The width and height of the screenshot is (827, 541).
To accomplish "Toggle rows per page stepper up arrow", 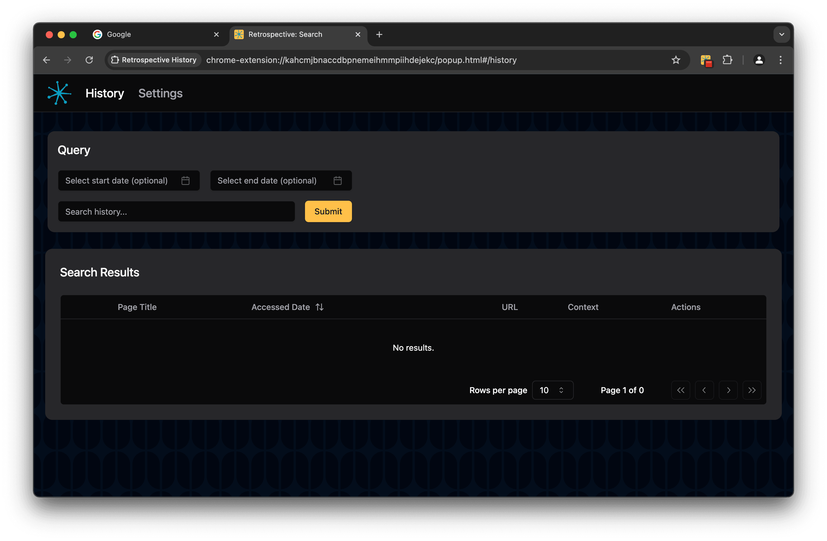I will [x=561, y=387].
